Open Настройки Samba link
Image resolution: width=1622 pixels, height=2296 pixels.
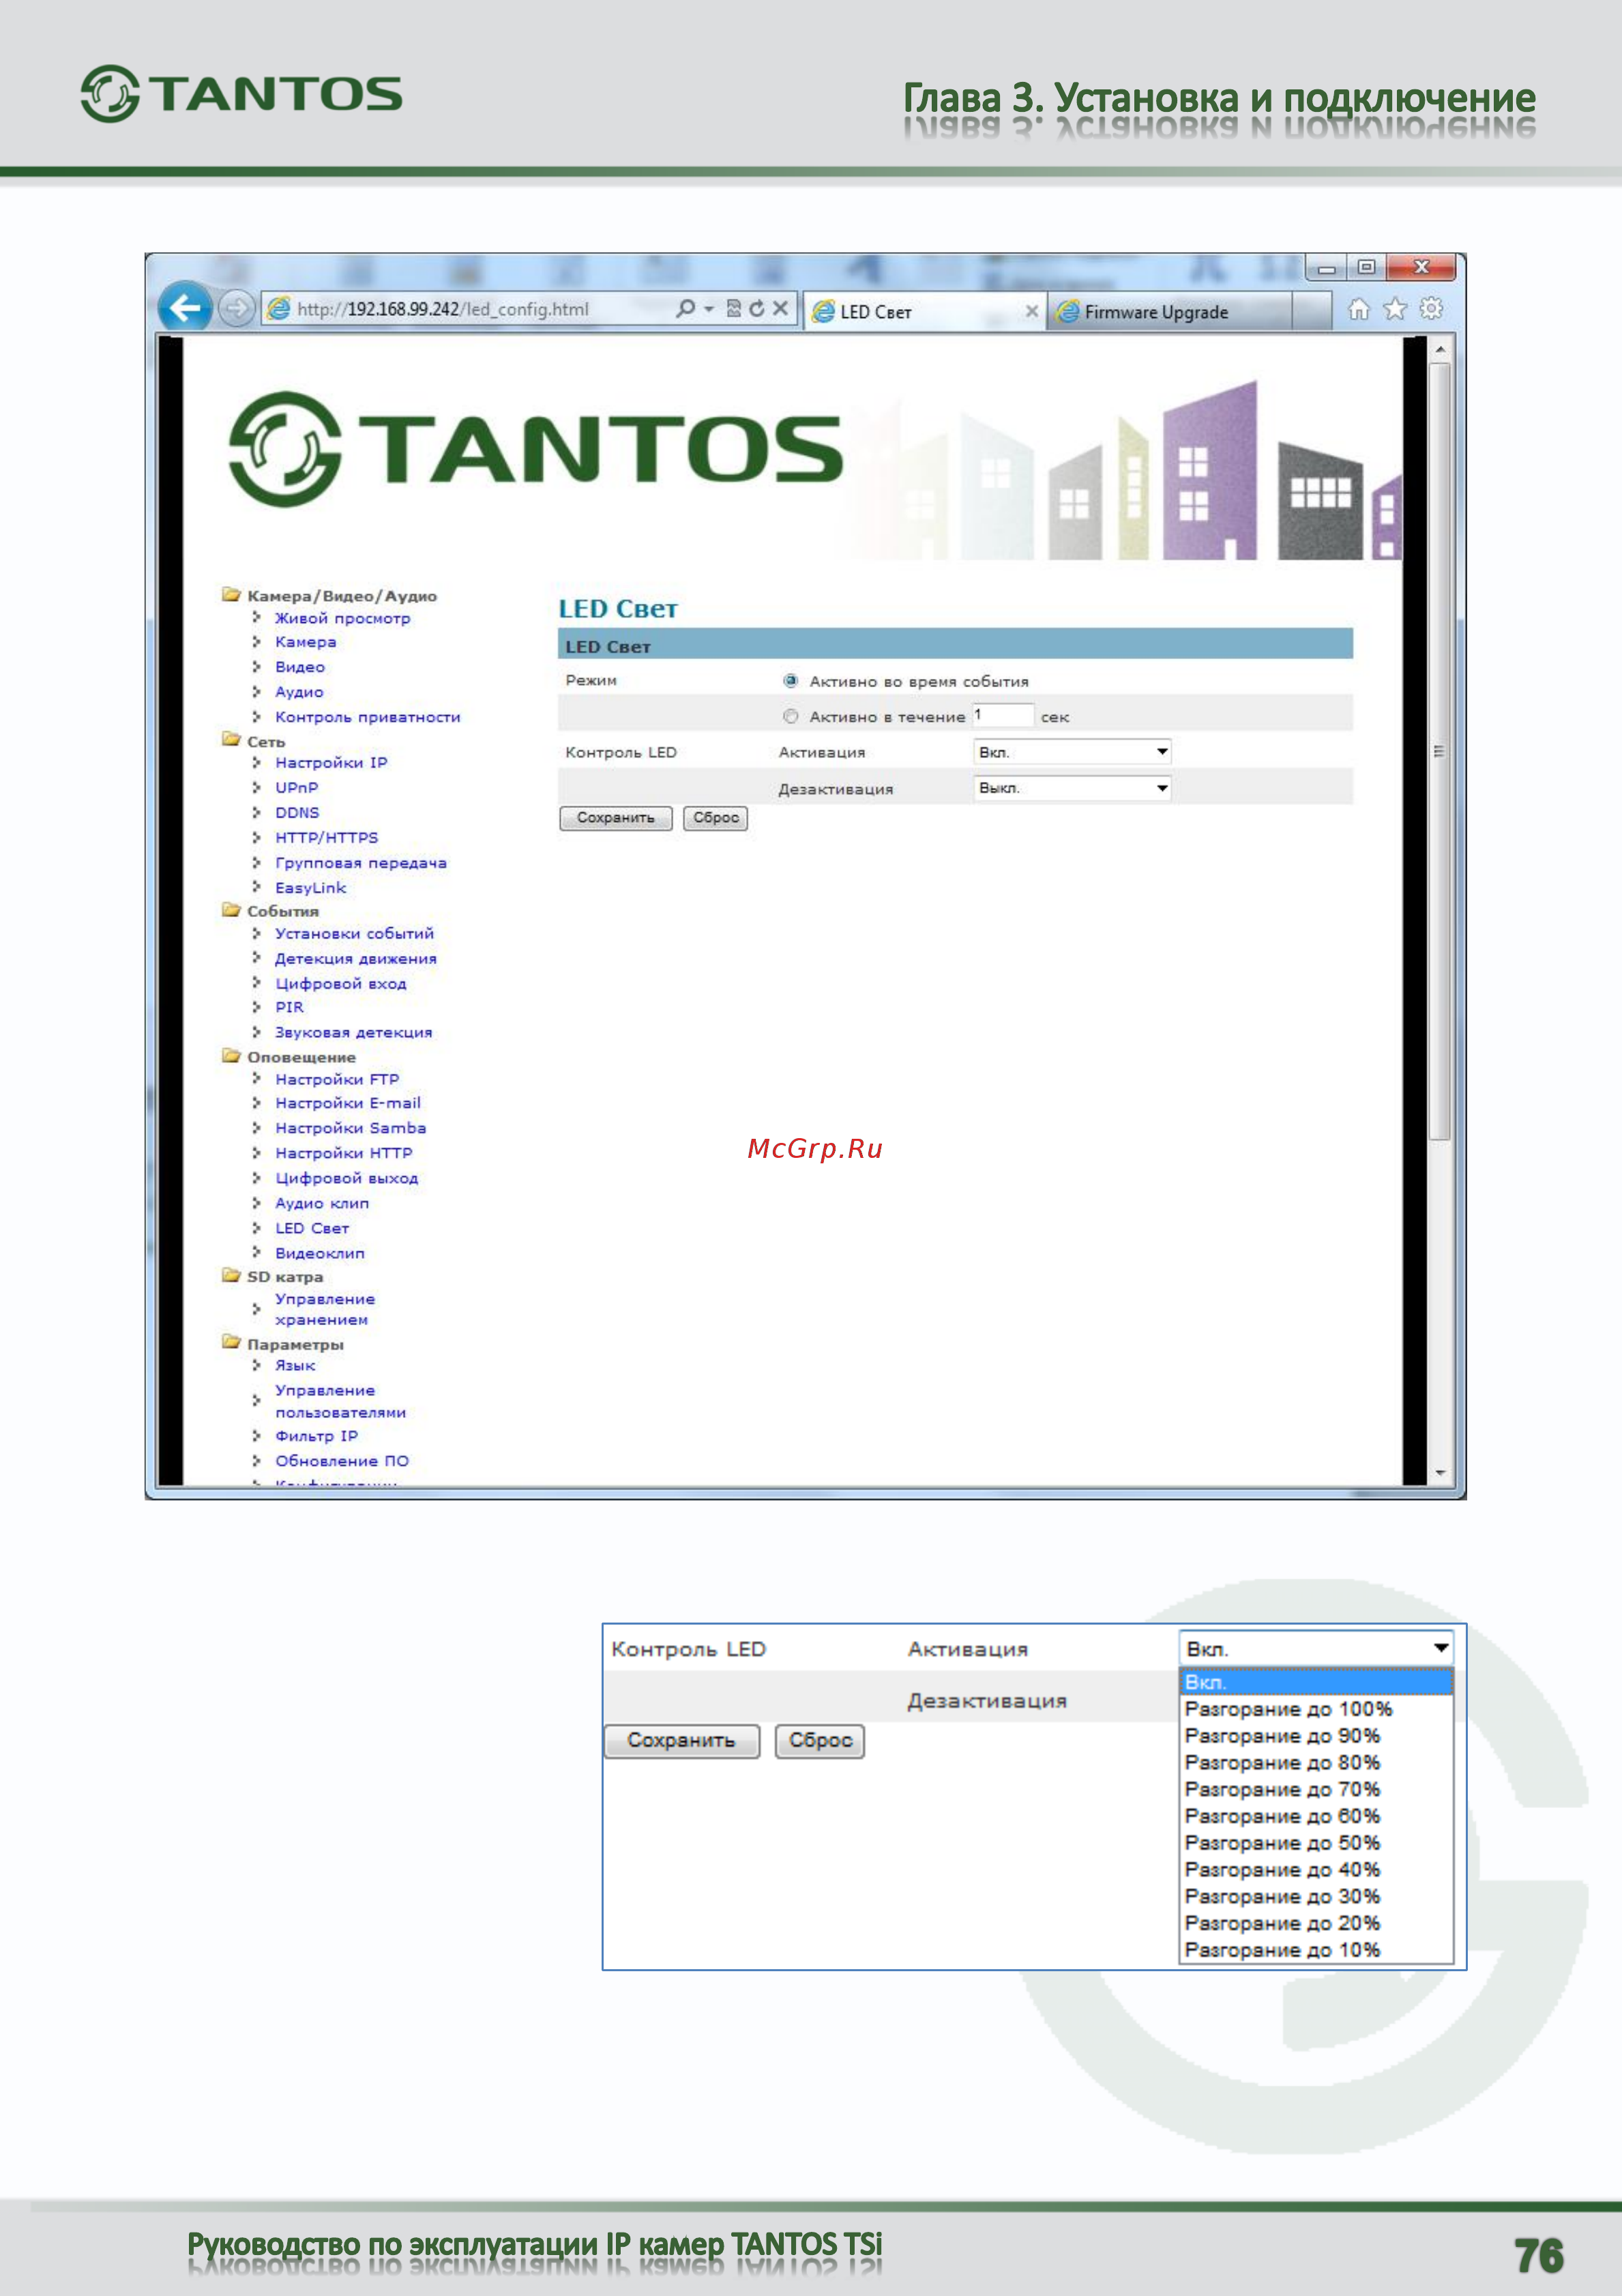(351, 1128)
